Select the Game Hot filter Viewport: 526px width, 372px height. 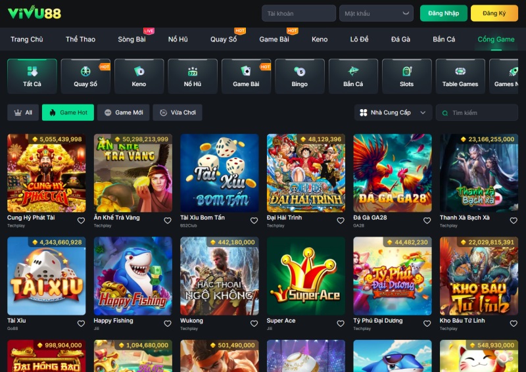(68, 112)
